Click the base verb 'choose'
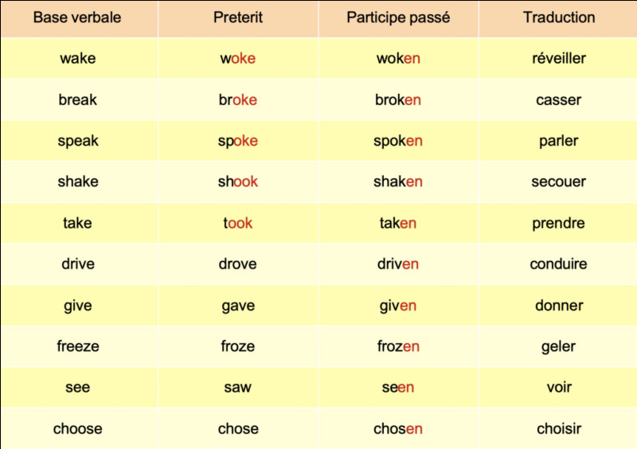This screenshot has width=637, height=449. point(78,429)
